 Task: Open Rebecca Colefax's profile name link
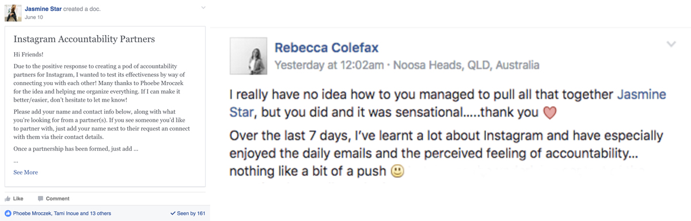pyautogui.click(x=326, y=48)
